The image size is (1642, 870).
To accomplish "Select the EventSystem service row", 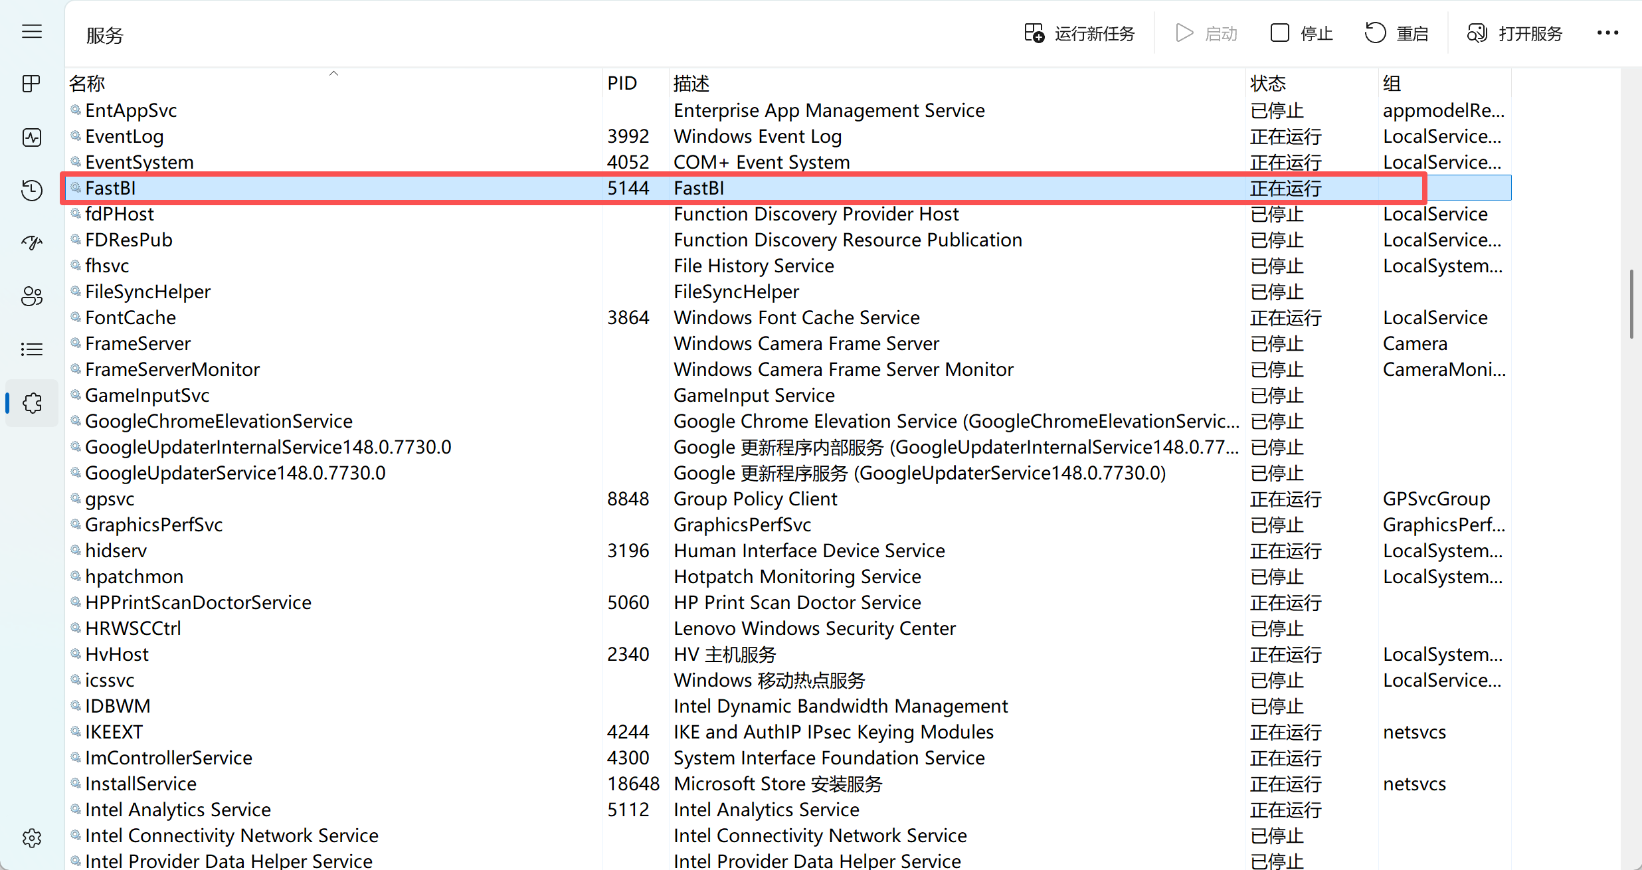I will (x=789, y=162).
